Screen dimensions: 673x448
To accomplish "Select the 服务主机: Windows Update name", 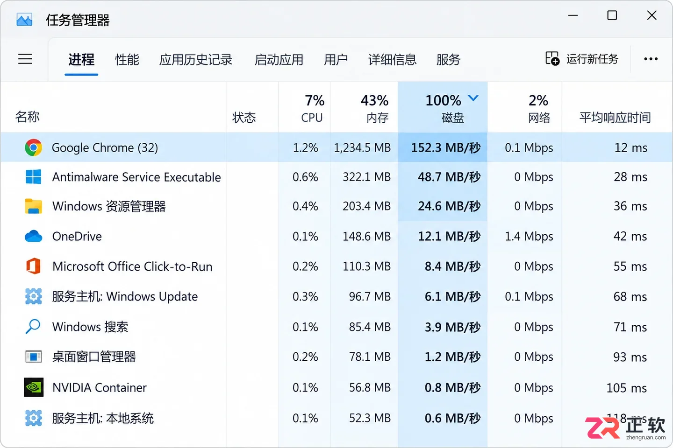I will click(125, 296).
